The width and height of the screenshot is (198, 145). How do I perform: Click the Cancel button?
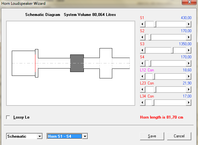pos(179,136)
